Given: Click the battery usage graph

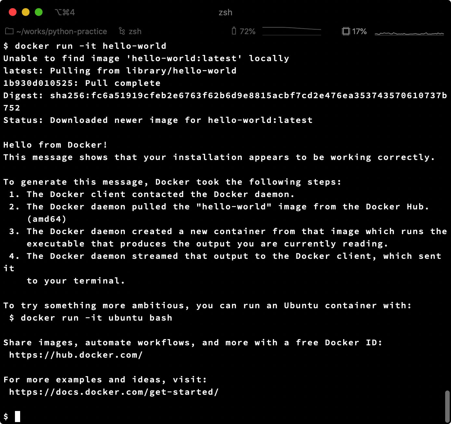Looking at the screenshot, I should (291, 31).
